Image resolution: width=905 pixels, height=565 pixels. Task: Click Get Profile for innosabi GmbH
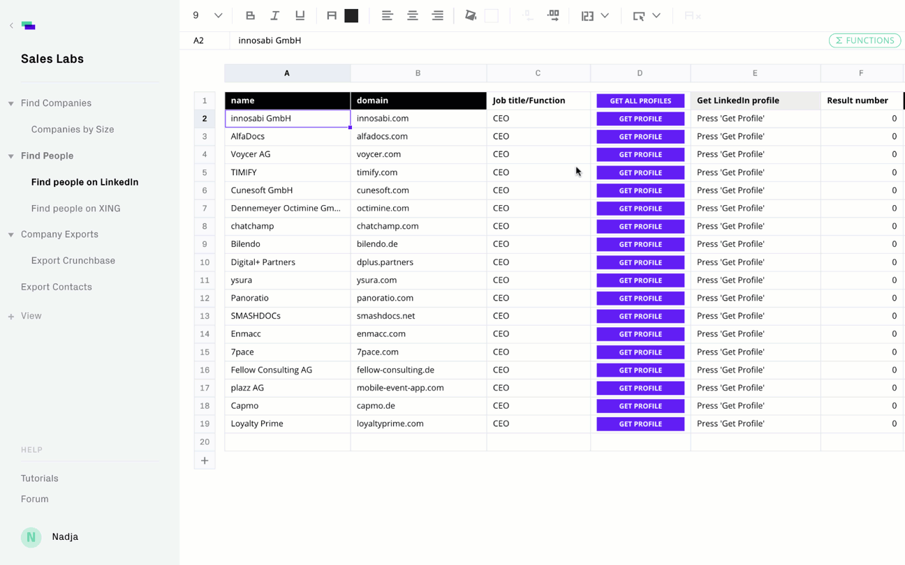click(x=640, y=119)
